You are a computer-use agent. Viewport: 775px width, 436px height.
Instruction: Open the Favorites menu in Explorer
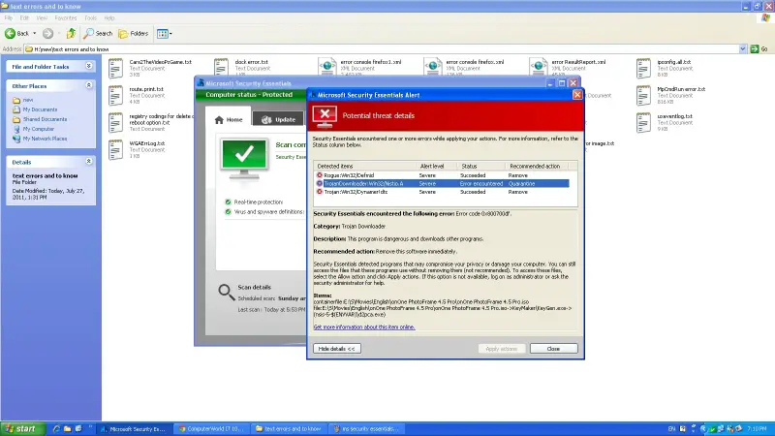[66, 17]
